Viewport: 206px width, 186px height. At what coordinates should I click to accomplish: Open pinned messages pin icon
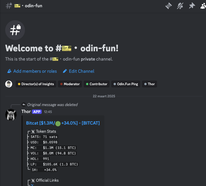click(192, 6)
